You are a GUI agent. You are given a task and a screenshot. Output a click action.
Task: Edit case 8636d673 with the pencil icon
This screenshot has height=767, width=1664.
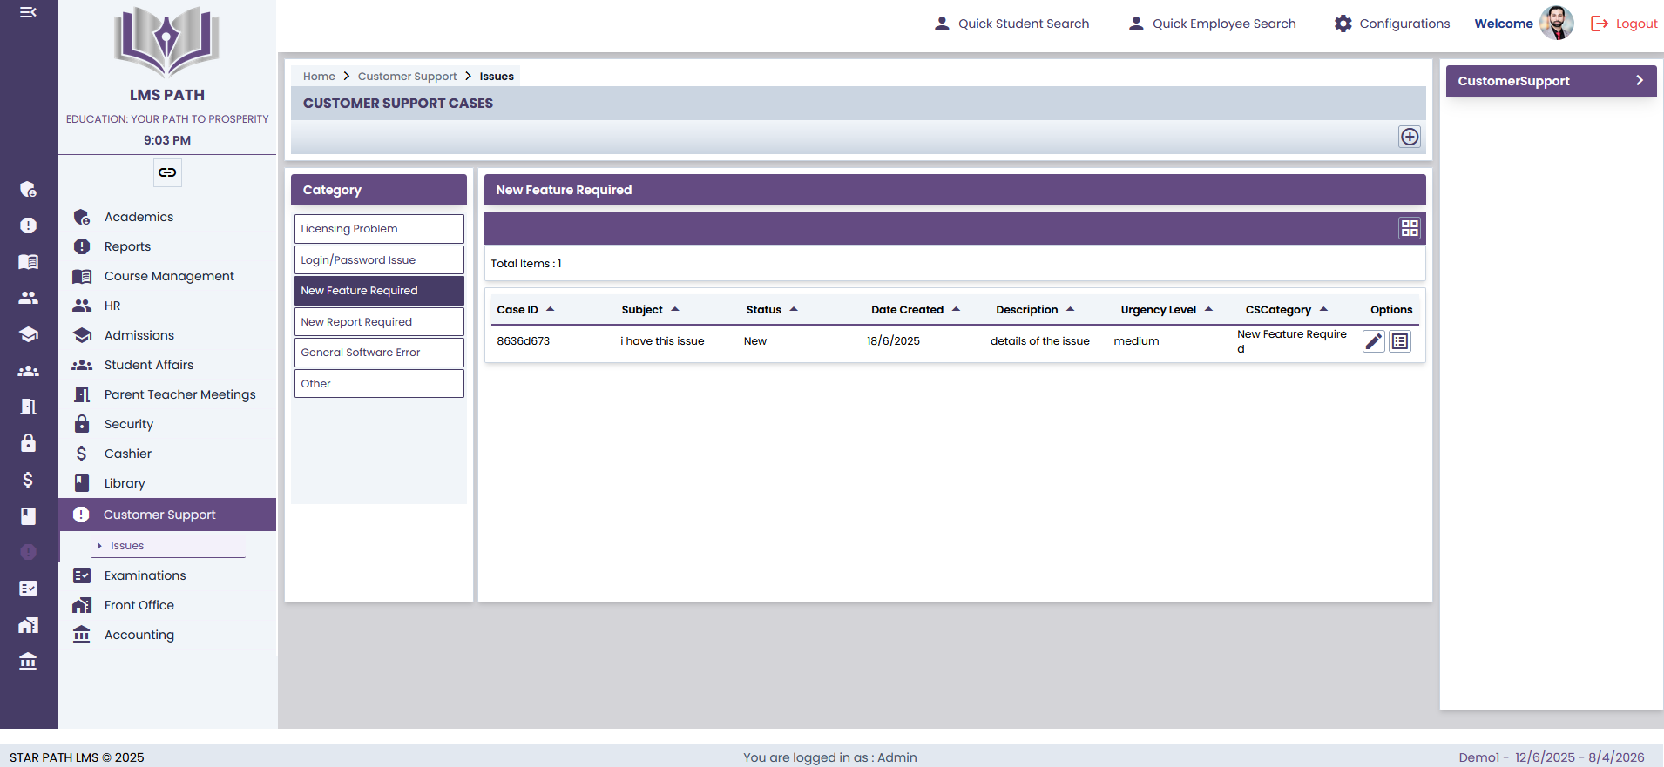[1374, 341]
